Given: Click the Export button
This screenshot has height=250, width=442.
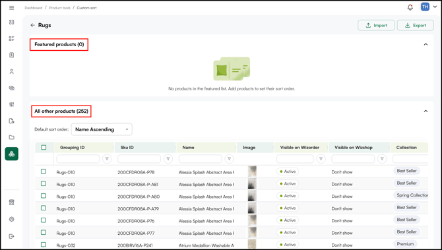Looking at the screenshot, I should click(415, 25).
